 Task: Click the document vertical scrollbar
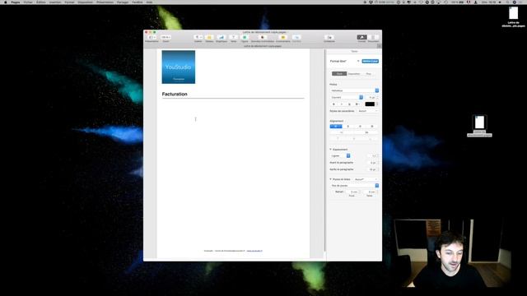click(x=324, y=150)
